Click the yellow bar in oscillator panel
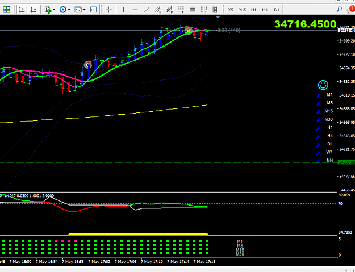 coord(138,234)
